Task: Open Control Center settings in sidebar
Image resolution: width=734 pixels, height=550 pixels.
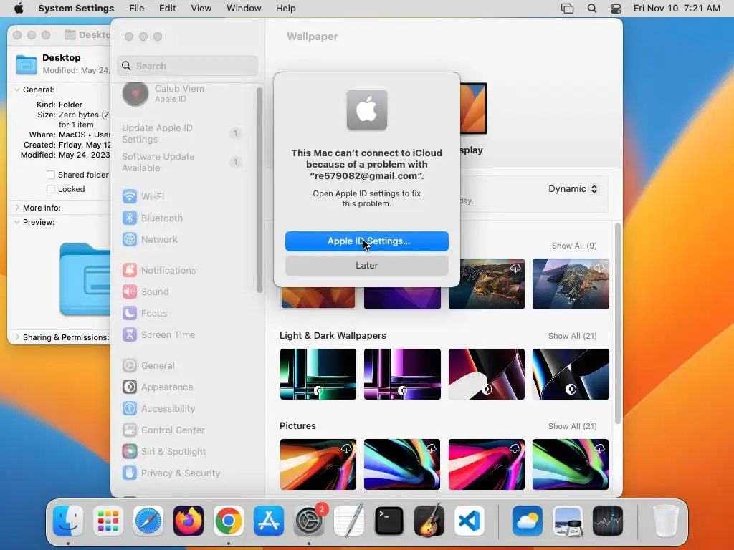Action: click(163, 430)
